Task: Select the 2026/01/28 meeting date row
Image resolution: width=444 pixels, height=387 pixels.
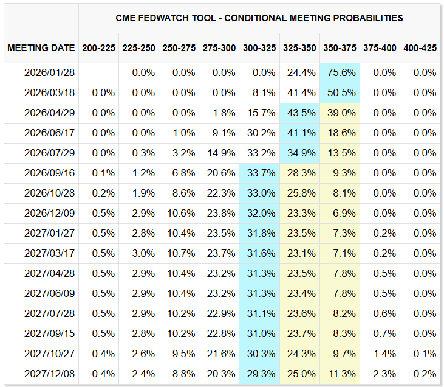Action: click(x=49, y=73)
